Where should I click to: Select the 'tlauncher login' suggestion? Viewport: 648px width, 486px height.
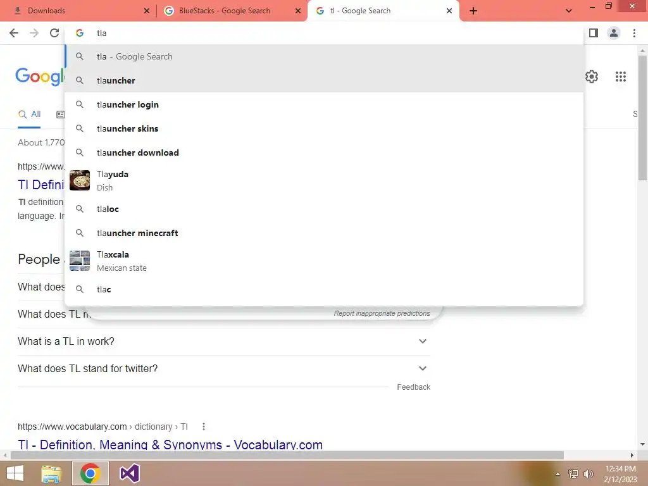[x=324, y=104]
